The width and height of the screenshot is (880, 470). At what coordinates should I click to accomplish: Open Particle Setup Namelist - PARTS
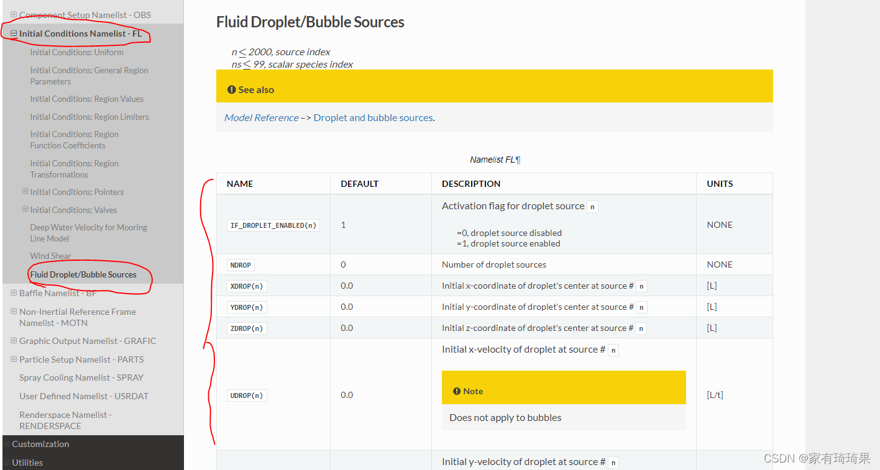coord(81,359)
